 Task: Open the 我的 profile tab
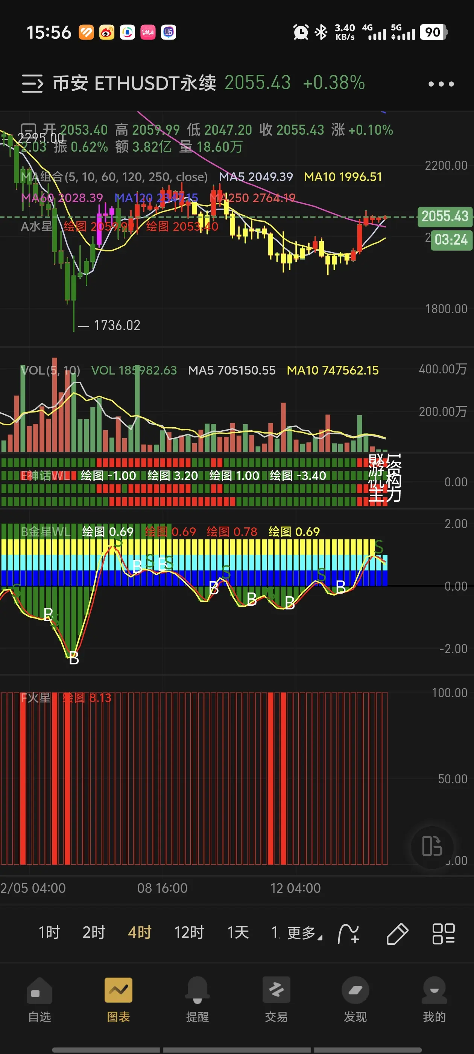434,999
